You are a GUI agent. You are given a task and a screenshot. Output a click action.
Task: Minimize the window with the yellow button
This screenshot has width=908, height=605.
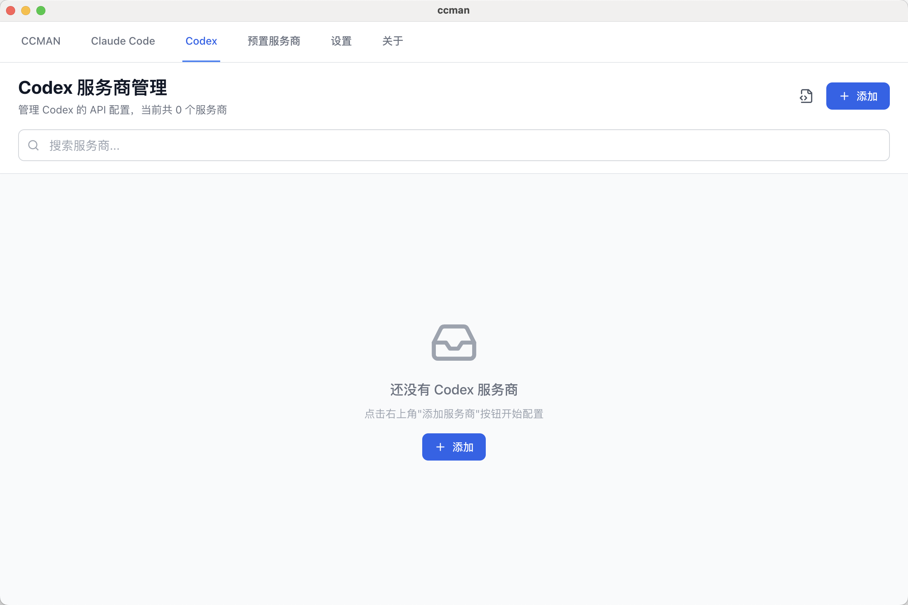click(x=26, y=11)
